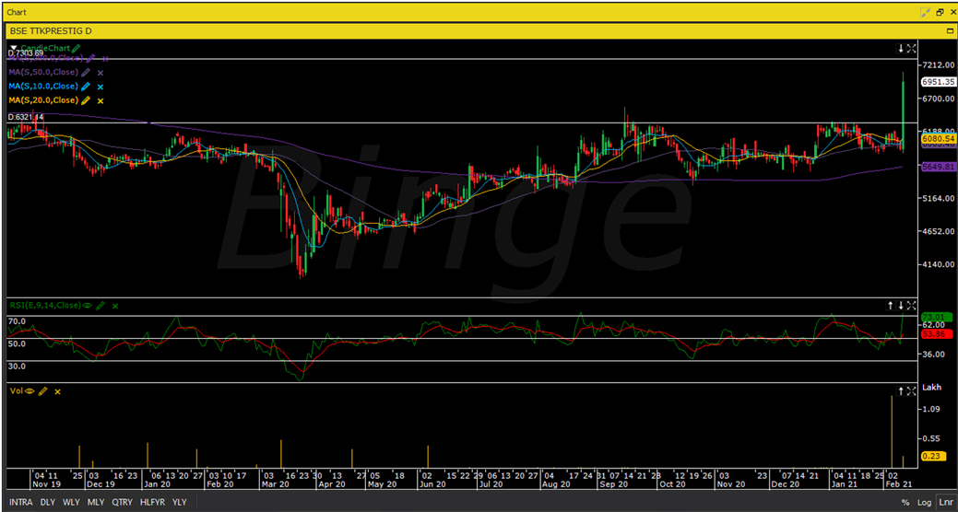Remove the MA(S,50.0,Close) indicator
This screenshot has width=958, height=512.
coord(101,73)
